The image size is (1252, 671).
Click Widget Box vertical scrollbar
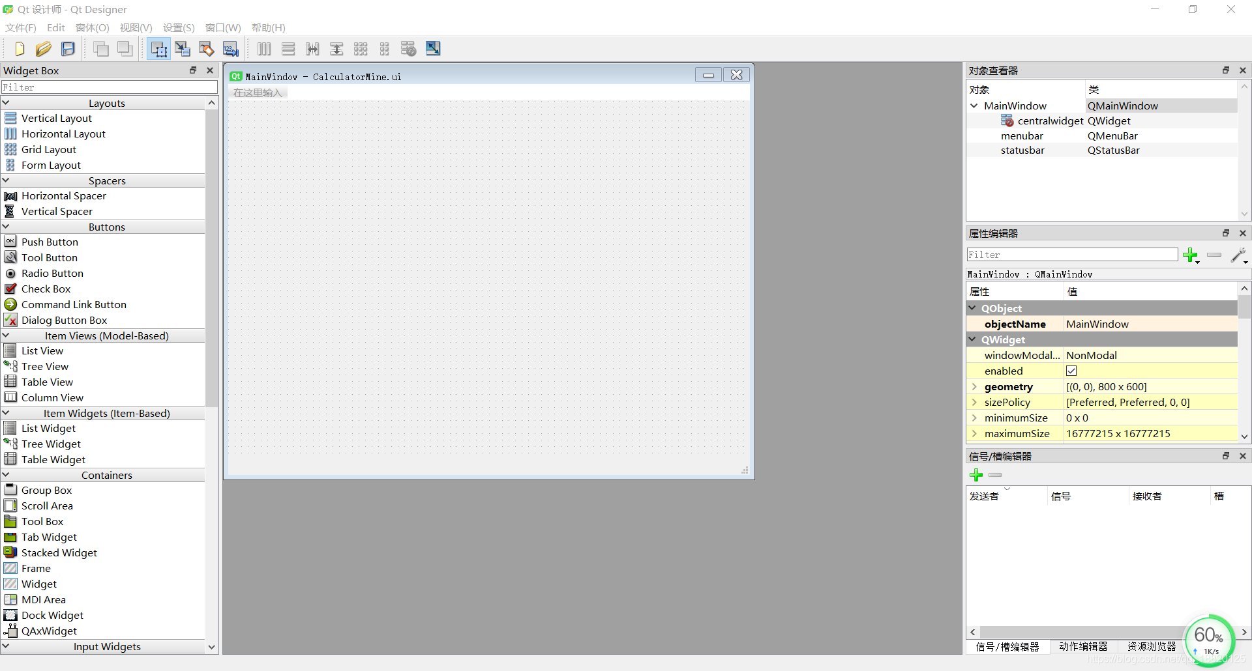[211, 257]
